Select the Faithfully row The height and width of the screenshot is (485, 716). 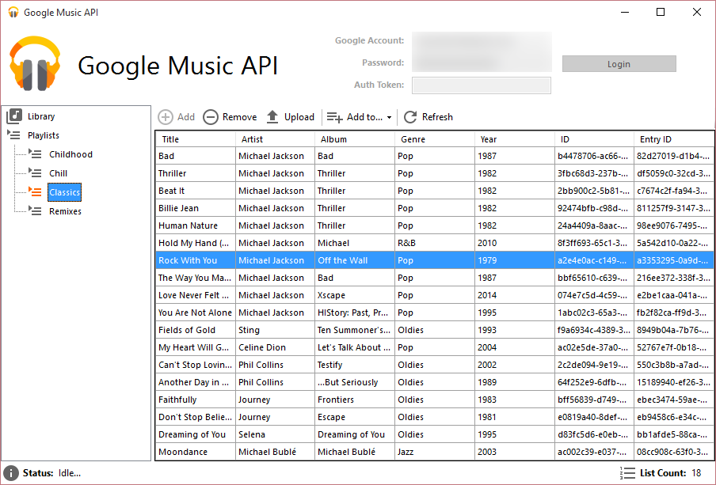click(x=434, y=400)
